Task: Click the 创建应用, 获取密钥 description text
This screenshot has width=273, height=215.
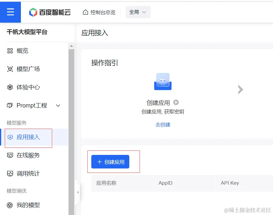Action: [163, 112]
